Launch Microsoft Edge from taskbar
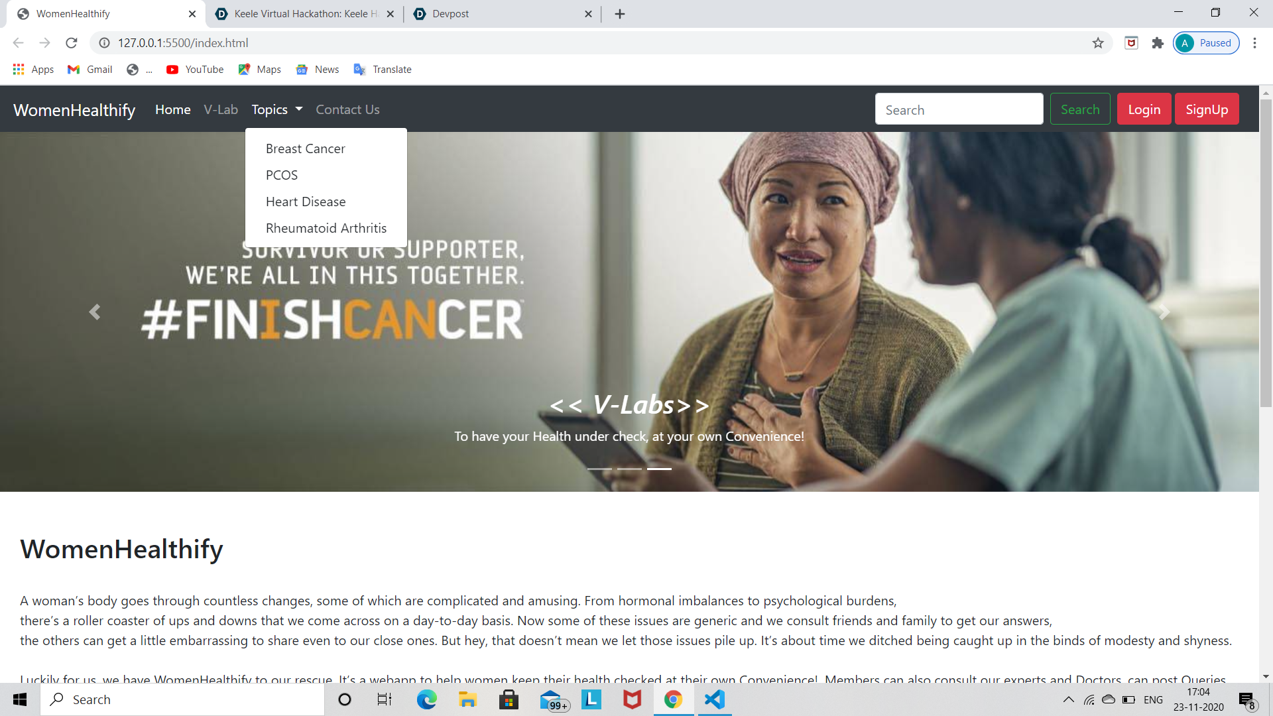The image size is (1273, 716). click(x=426, y=699)
